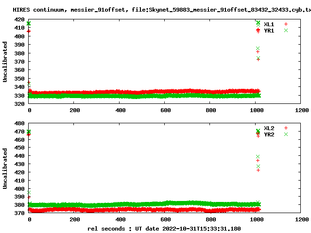This screenshot has width=311, height=233.
Task: Click the 400 x-axis label under bottom plot
Action: 120,219
